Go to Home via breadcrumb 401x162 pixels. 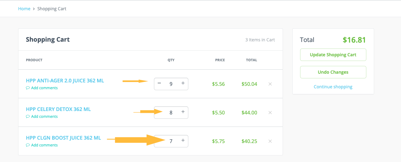[x=24, y=9]
